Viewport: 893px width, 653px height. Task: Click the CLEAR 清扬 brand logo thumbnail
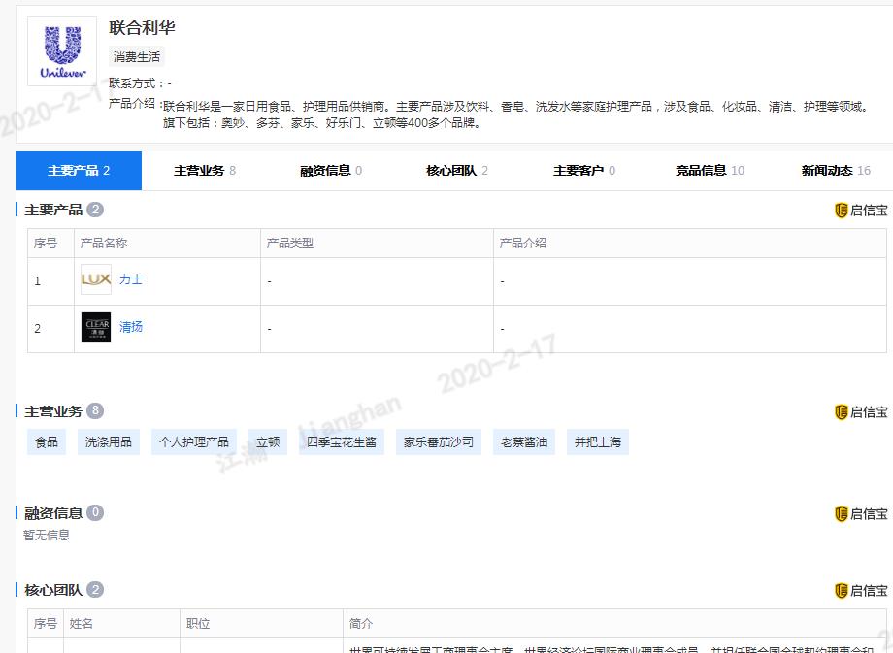tap(95, 327)
